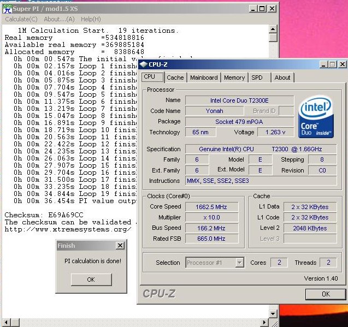Open the About...(A) menu in Super PI
The image size is (348, 327).
click(59, 19)
